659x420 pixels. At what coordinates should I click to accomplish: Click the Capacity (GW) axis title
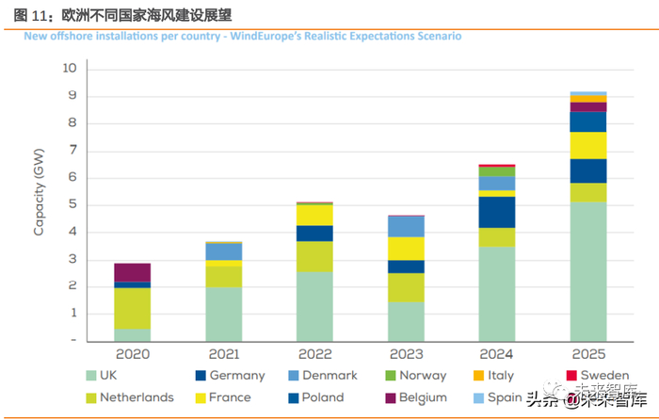tap(39, 192)
